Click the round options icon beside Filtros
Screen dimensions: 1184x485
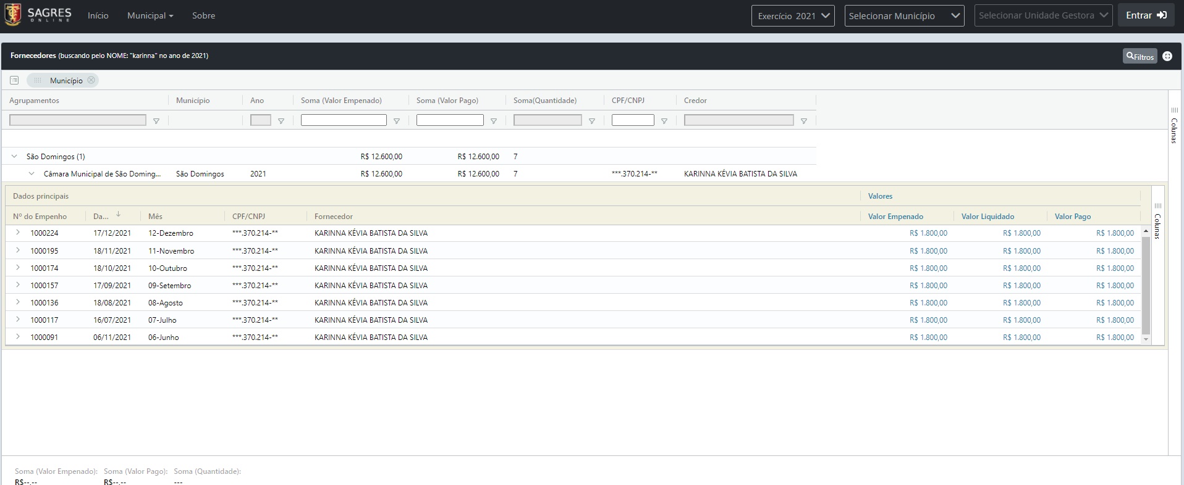[x=1167, y=56]
